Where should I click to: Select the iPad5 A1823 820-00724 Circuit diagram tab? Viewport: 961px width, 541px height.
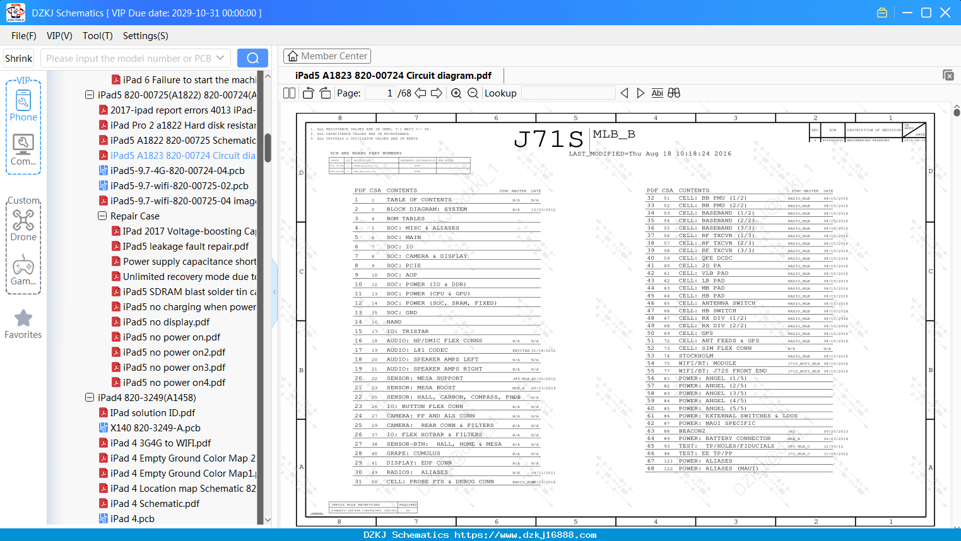coord(393,76)
